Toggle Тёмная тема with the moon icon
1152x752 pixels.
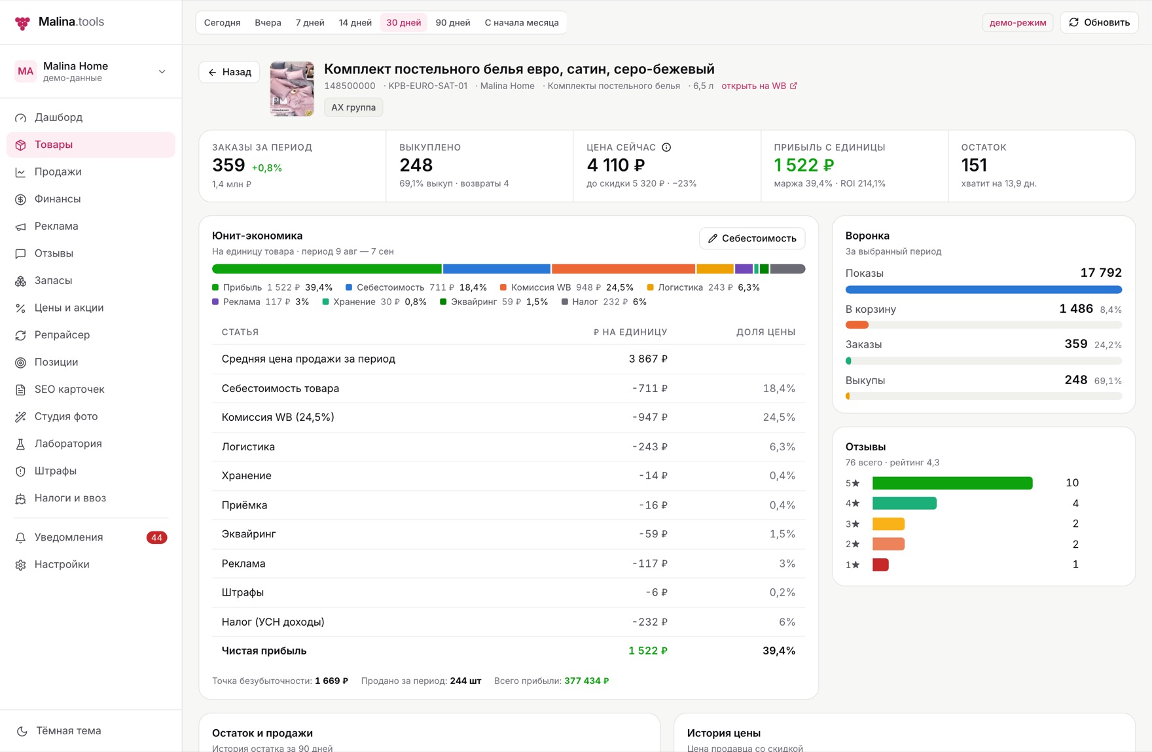pyautogui.click(x=22, y=731)
